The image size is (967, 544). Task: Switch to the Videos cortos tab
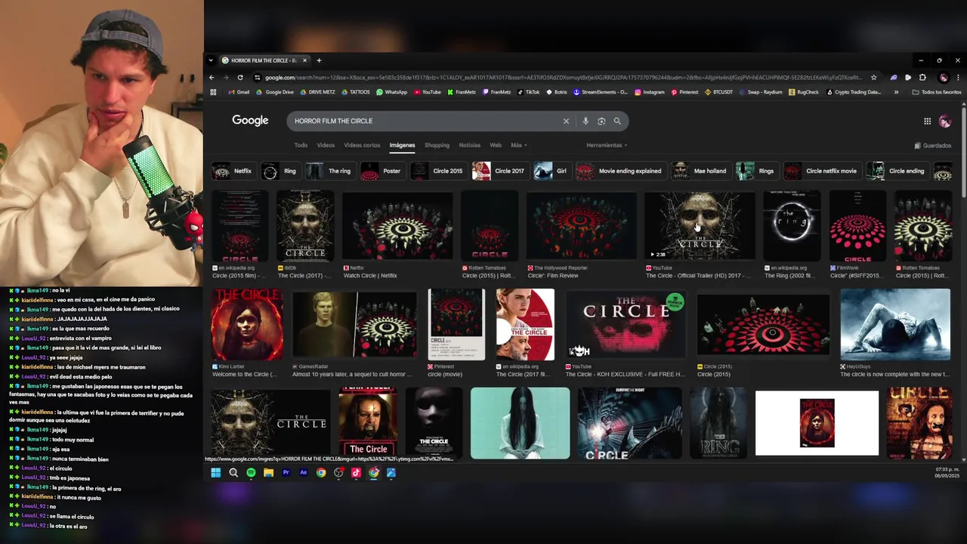pyautogui.click(x=362, y=145)
